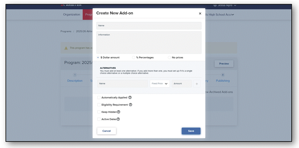Open the Organization menu item

[x=72, y=14]
